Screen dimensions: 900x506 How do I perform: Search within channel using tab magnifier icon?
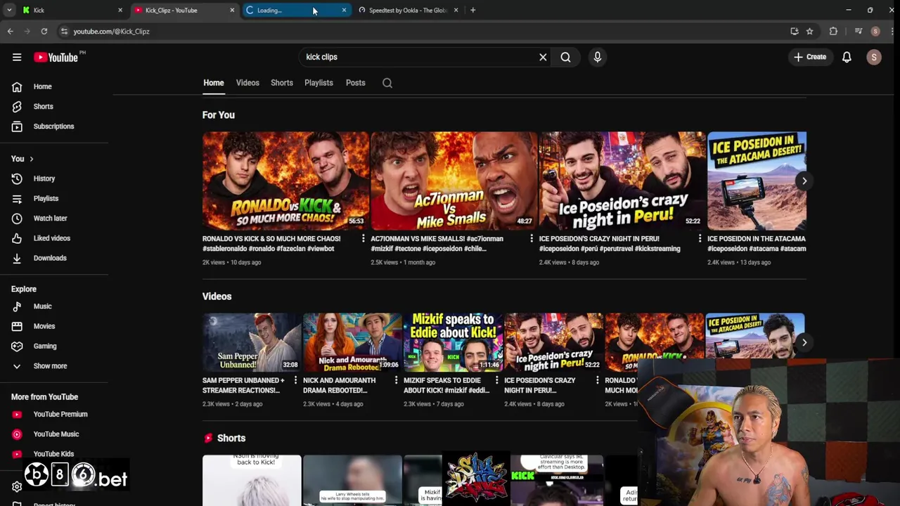click(x=387, y=83)
